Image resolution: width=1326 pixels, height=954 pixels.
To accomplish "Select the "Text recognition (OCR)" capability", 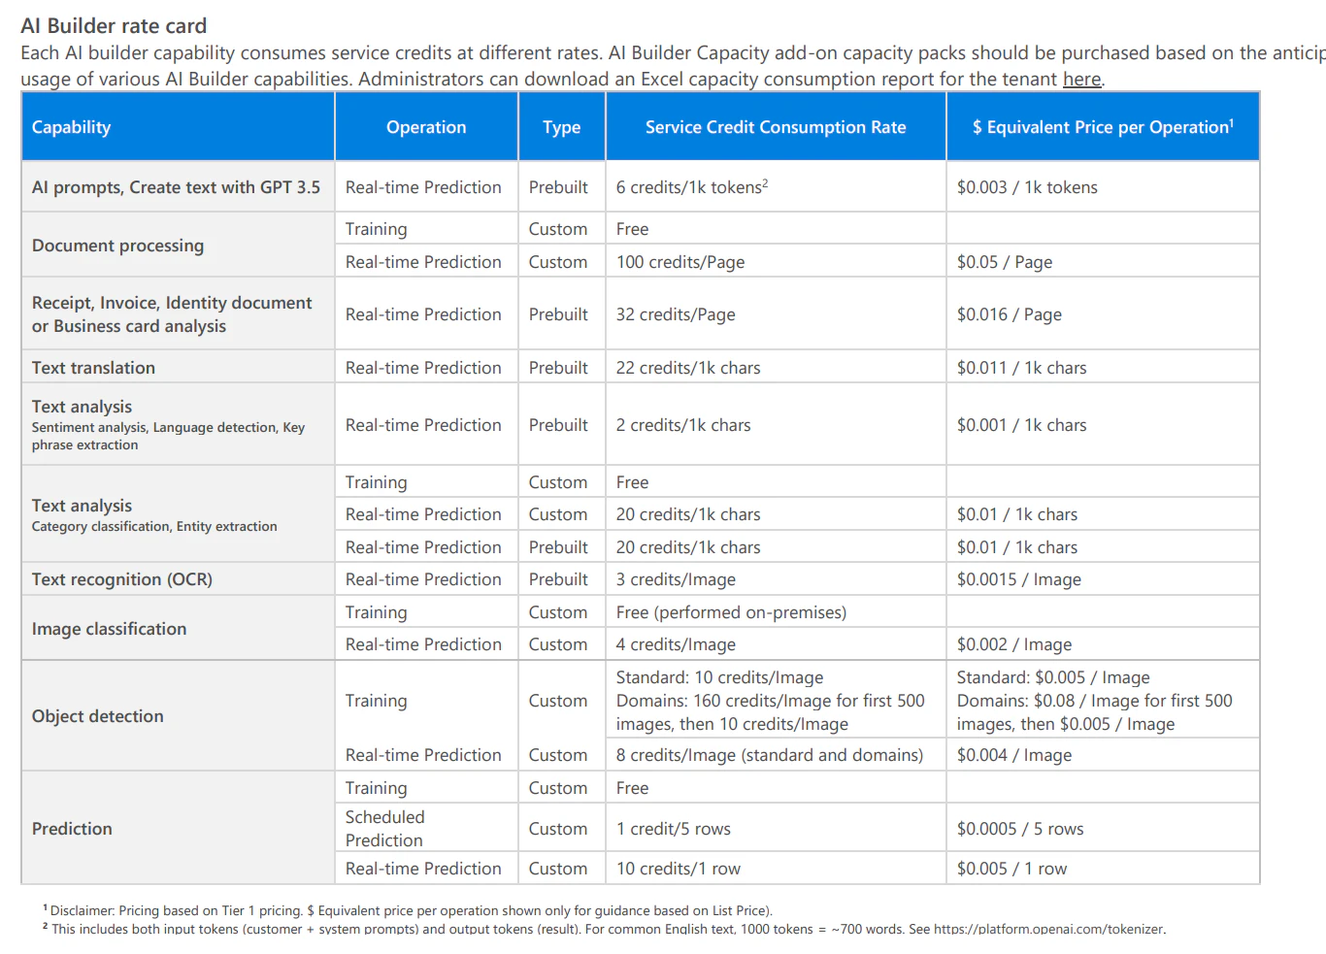I will (122, 579).
